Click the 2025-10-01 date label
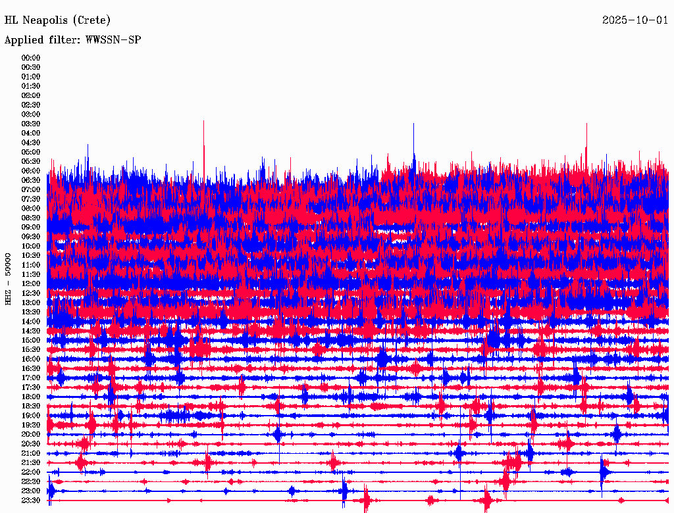 click(x=635, y=20)
